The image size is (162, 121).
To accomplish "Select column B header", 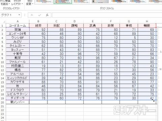I will 38,21.
